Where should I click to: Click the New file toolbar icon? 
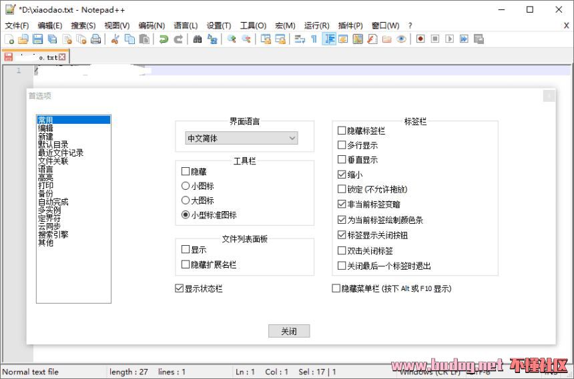[x=9, y=39]
